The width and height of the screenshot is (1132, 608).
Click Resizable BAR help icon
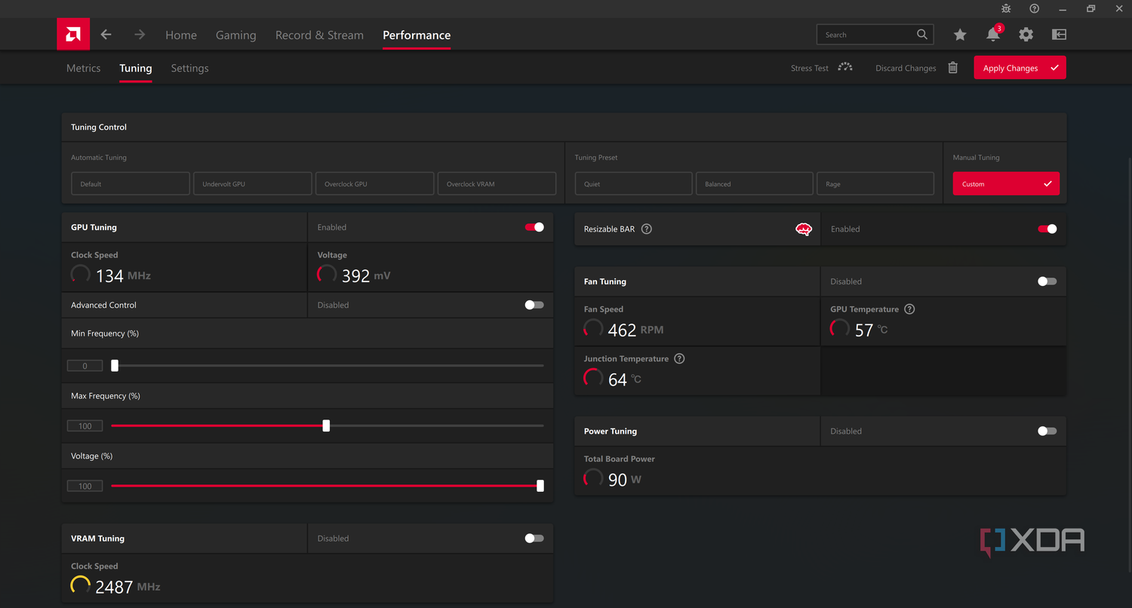pos(647,229)
